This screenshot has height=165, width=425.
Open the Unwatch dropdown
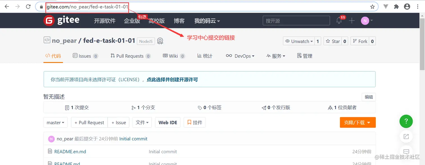point(299,41)
